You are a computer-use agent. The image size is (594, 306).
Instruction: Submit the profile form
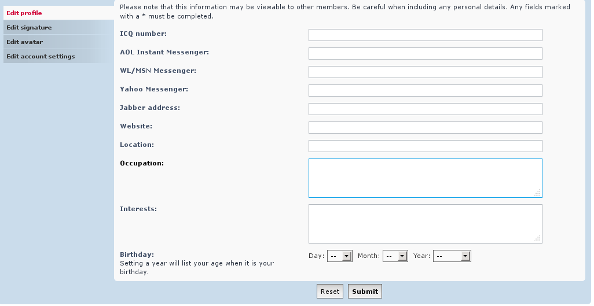365,291
